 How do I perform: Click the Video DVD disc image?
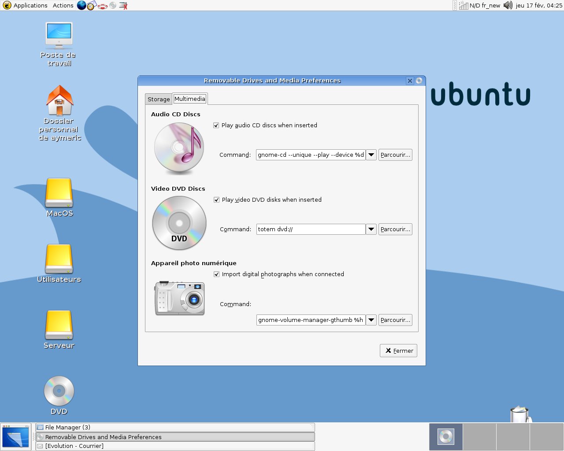[x=179, y=223]
